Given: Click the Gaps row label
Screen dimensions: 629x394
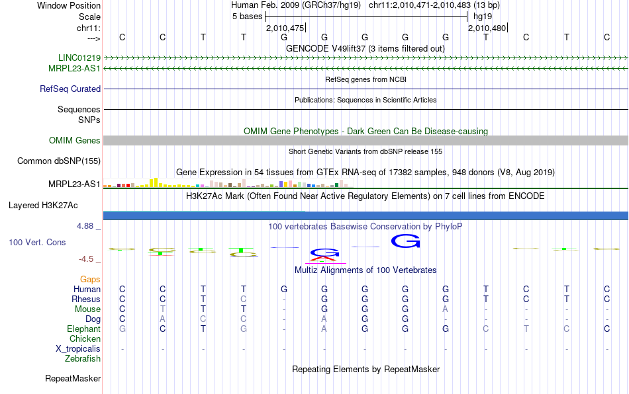Looking at the screenshot, I should [x=90, y=279].
